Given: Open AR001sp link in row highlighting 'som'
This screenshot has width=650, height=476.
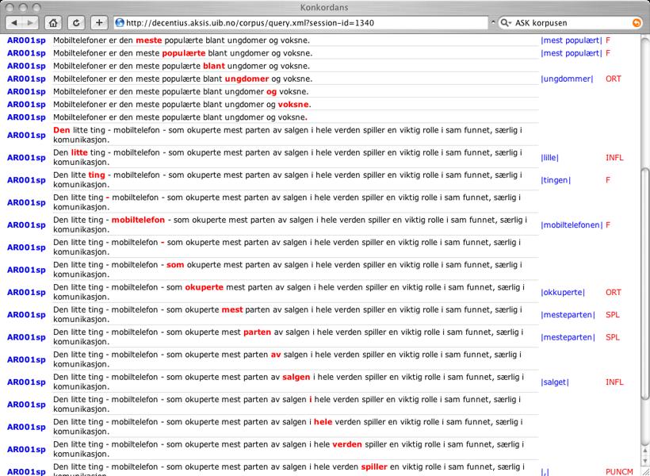Looking at the screenshot, I should [26, 270].
